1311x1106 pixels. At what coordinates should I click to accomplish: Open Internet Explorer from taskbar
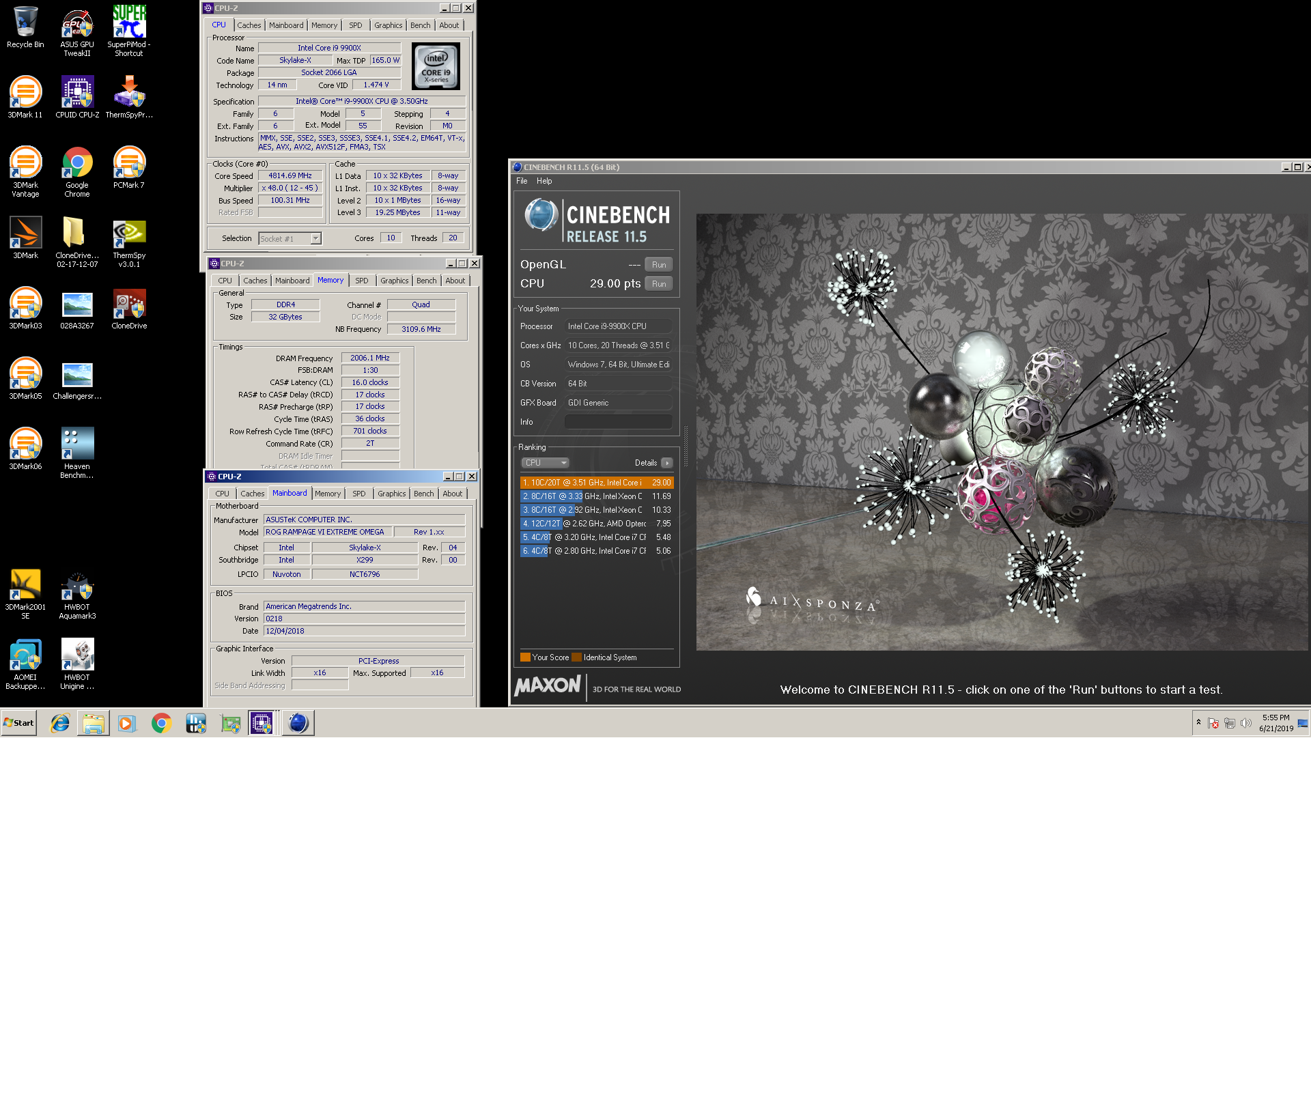[x=60, y=723]
